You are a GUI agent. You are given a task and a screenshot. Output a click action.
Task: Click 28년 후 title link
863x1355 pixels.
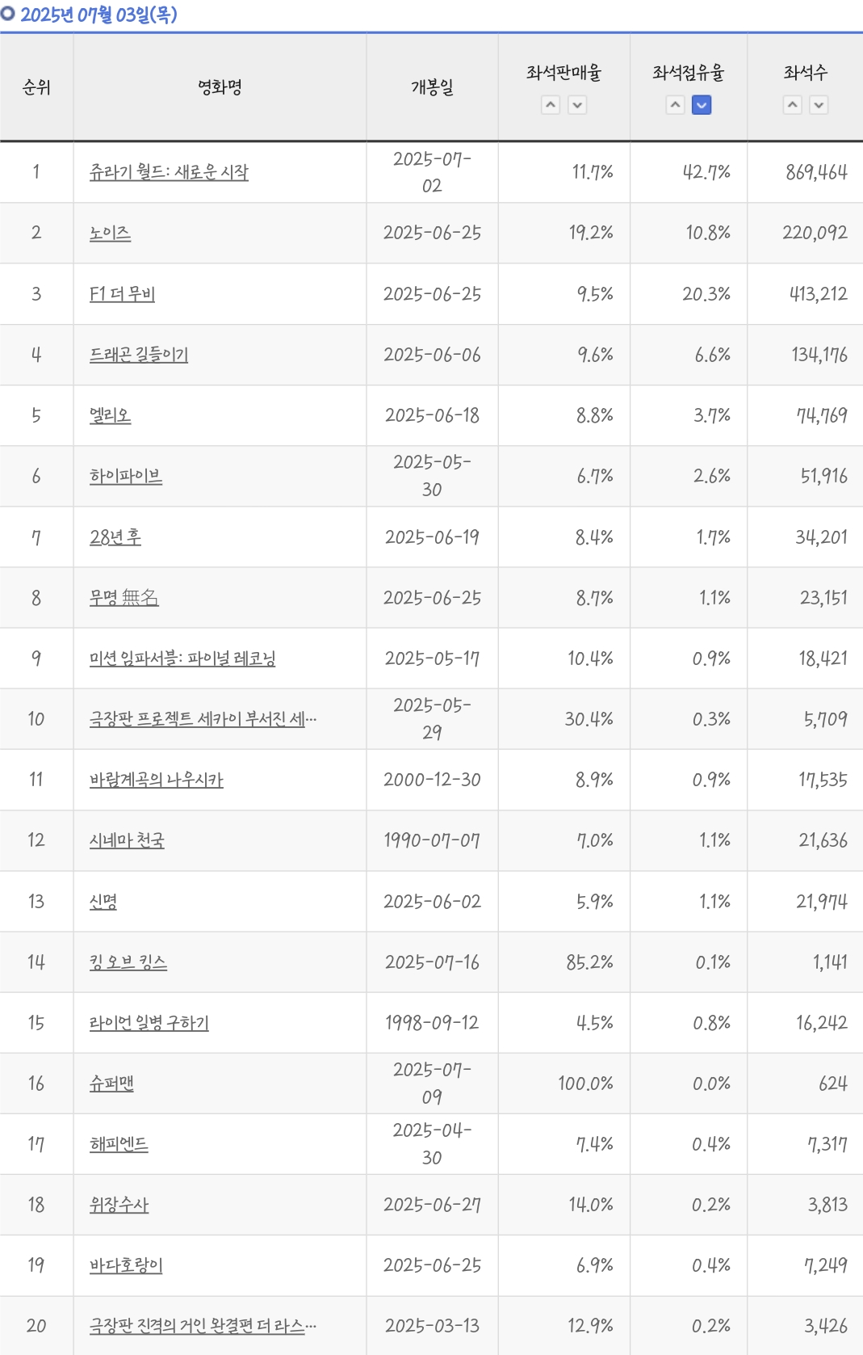115,537
